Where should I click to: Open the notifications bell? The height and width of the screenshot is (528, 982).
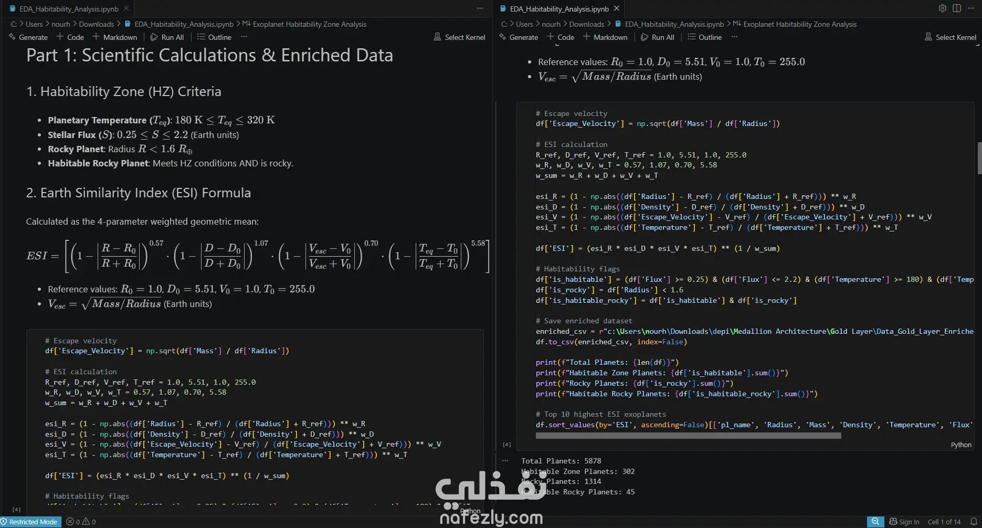[x=973, y=522]
